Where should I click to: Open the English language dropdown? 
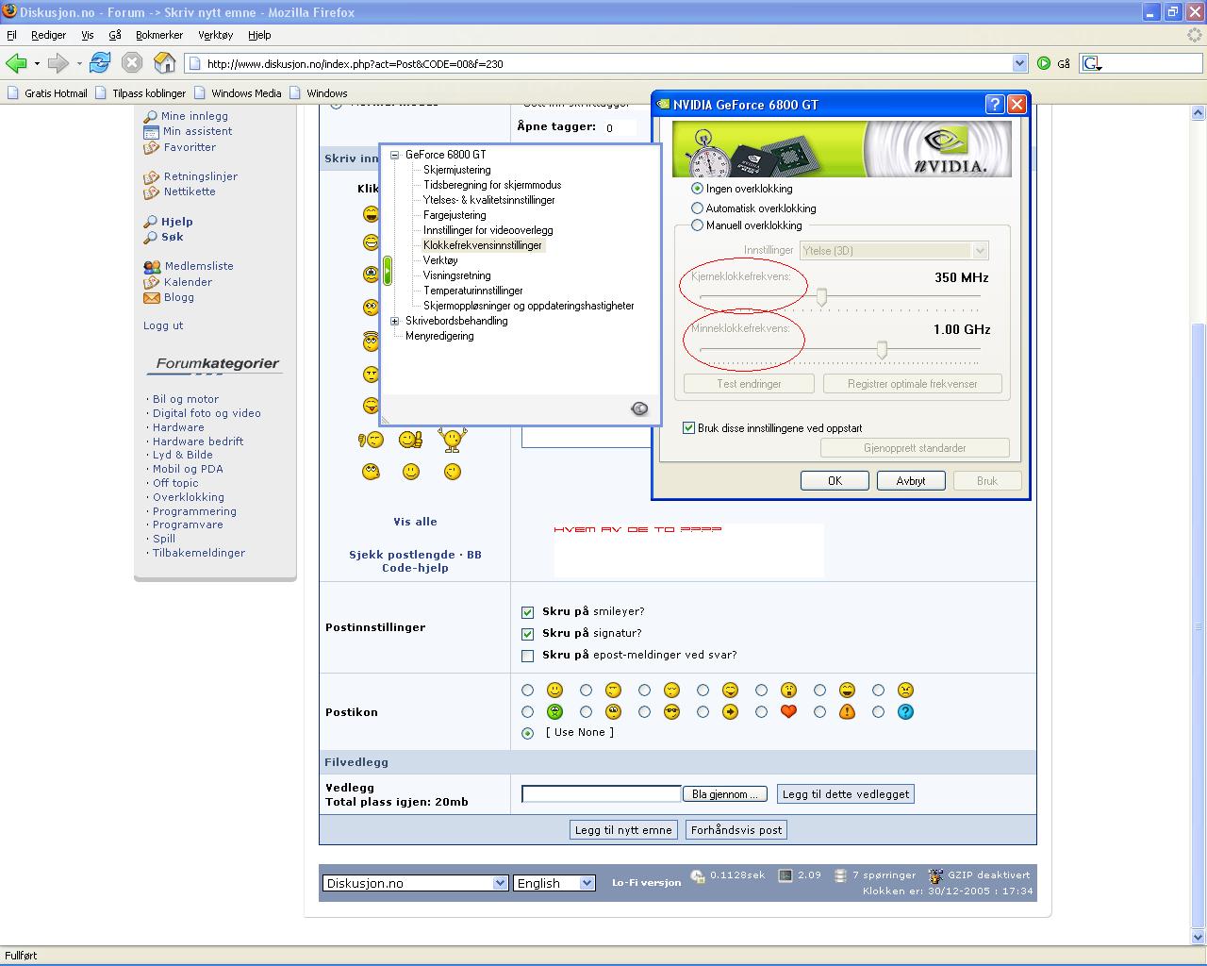[x=554, y=883]
